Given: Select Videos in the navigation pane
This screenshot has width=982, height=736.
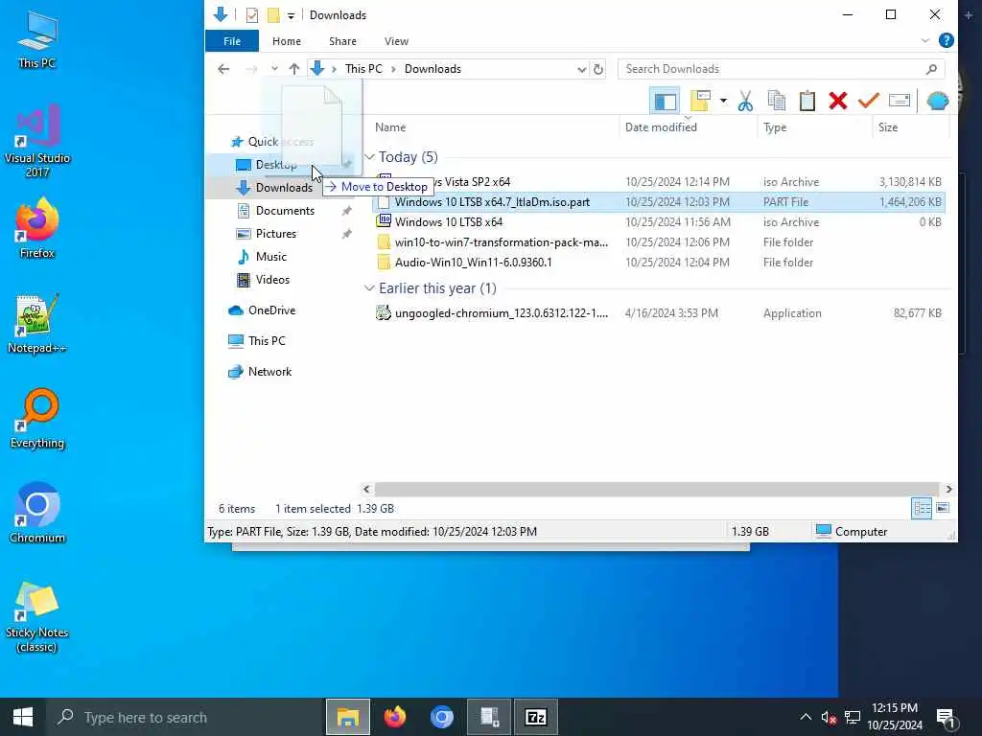Looking at the screenshot, I should [272, 280].
